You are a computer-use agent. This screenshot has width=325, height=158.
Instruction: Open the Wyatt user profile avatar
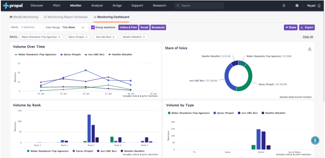coord(319,6)
